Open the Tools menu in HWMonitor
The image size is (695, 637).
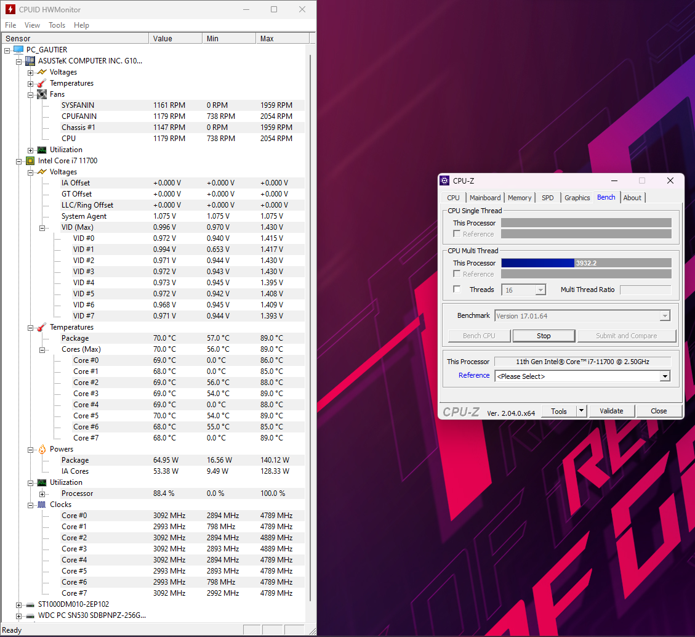57,25
